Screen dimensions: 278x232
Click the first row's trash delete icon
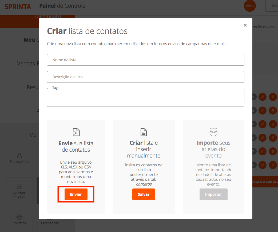273,97
